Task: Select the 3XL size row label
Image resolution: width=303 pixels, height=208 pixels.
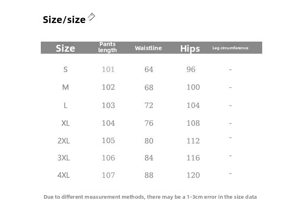Action: [x=64, y=158]
